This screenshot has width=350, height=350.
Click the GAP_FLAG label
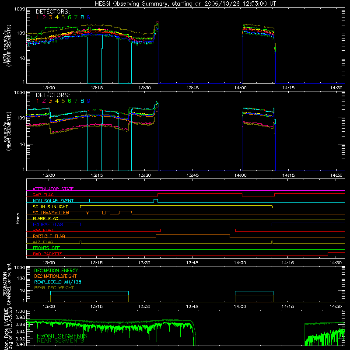pyautogui.click(x=43, y=195)
